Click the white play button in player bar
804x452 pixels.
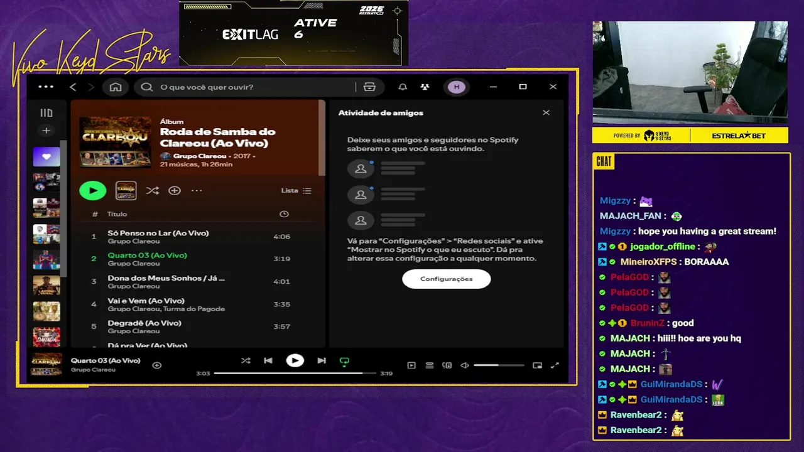(x=295, y=361)
